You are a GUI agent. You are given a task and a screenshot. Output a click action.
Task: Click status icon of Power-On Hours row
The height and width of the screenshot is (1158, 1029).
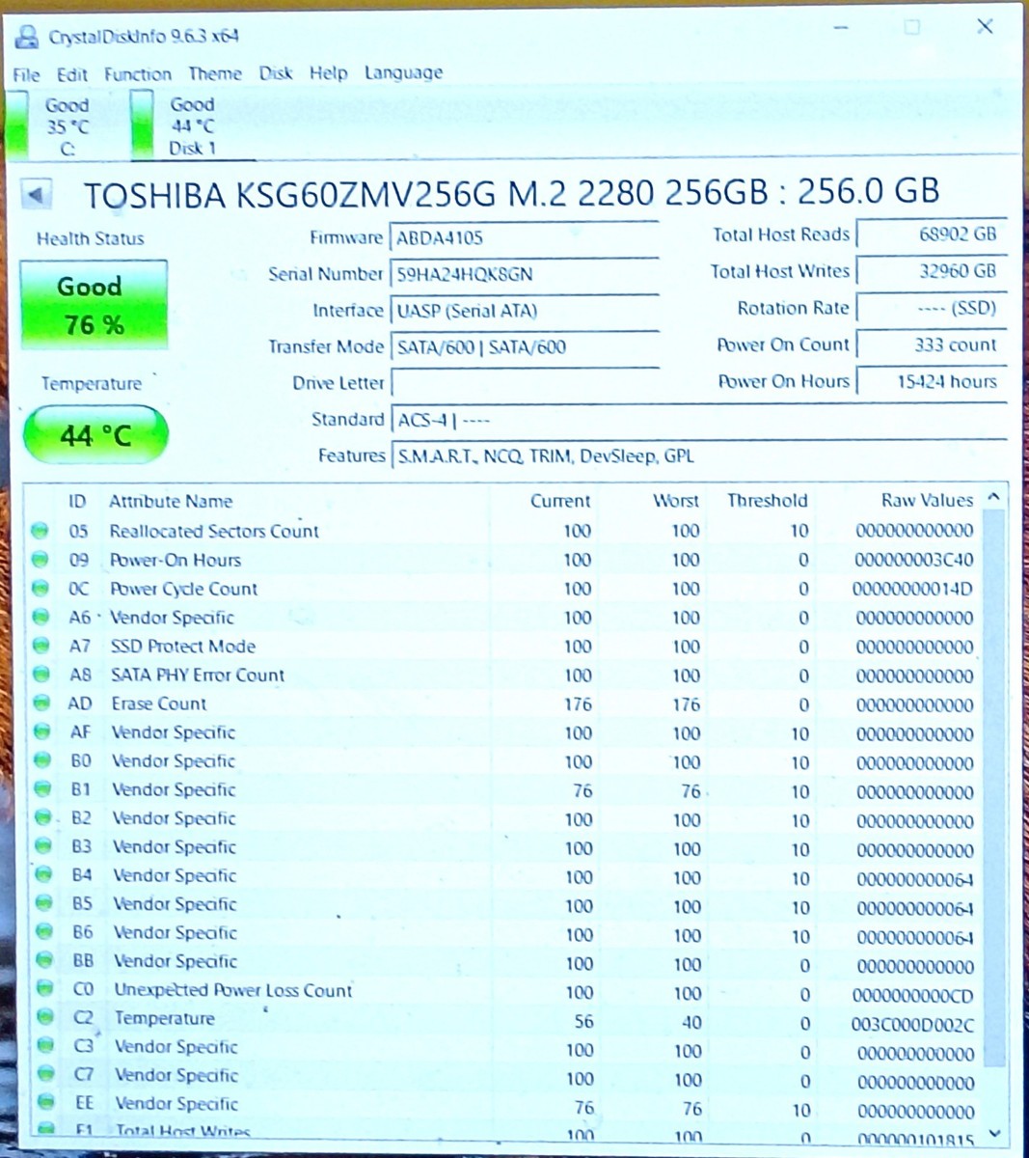click(40, 560)
